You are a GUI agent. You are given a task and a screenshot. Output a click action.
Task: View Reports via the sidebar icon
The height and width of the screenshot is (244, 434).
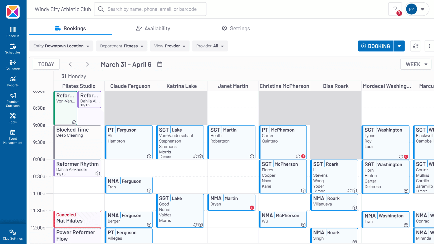coord(13,80)
